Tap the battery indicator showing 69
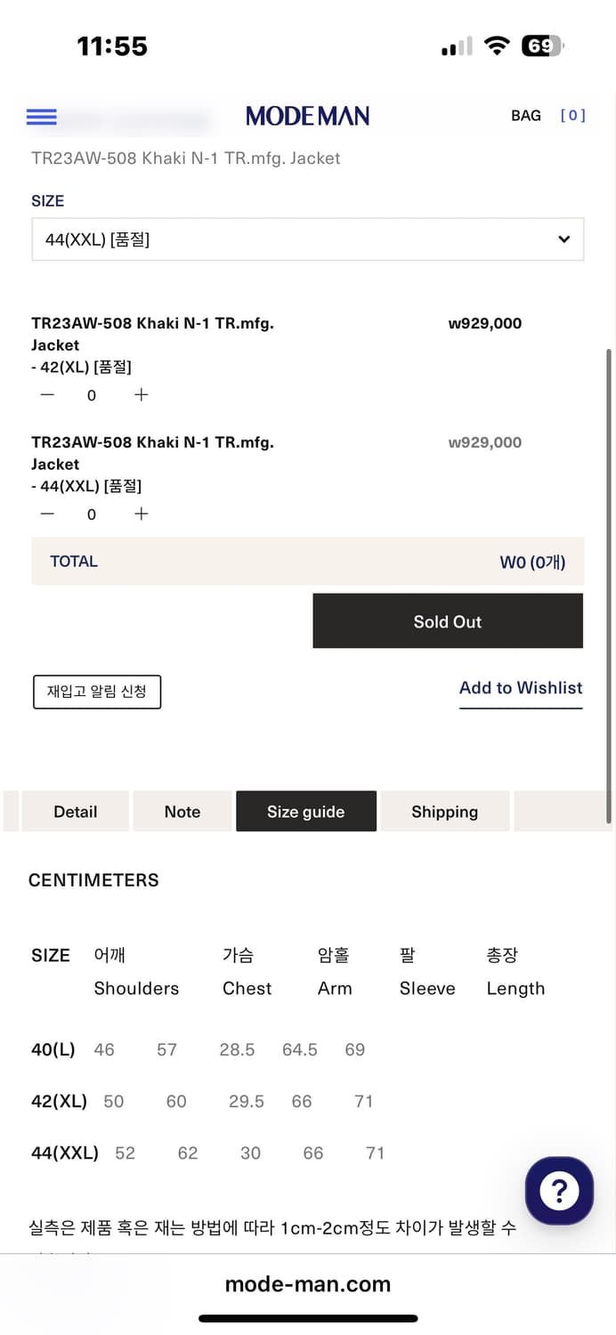The image size is (616, 1335). click(542, 46)
